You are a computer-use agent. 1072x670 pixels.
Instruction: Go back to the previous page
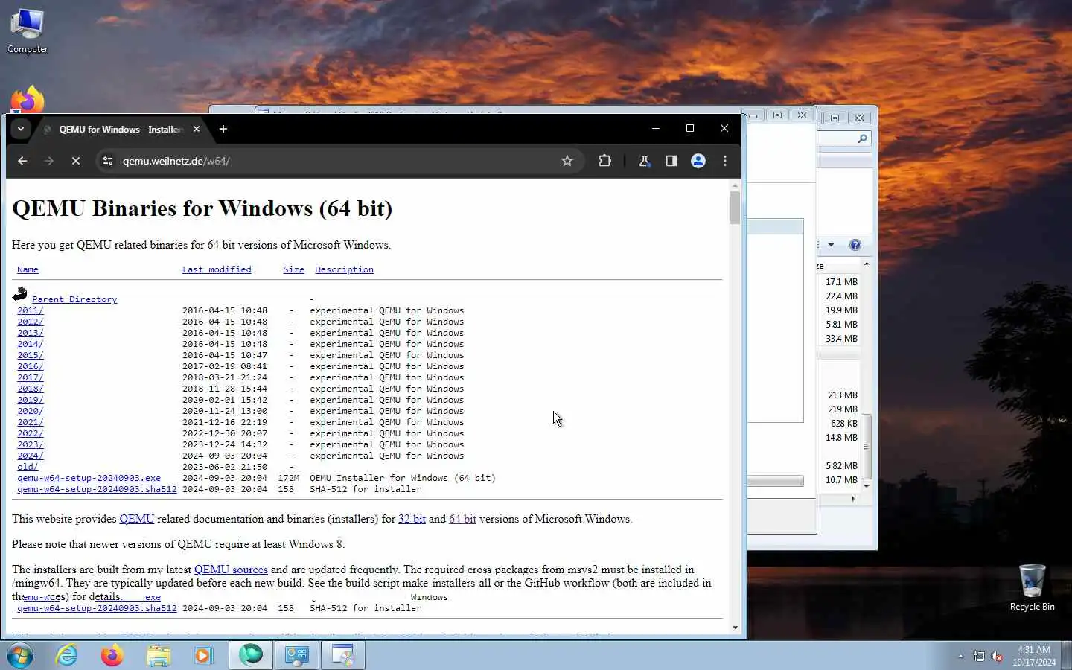(x=22, y=161)
